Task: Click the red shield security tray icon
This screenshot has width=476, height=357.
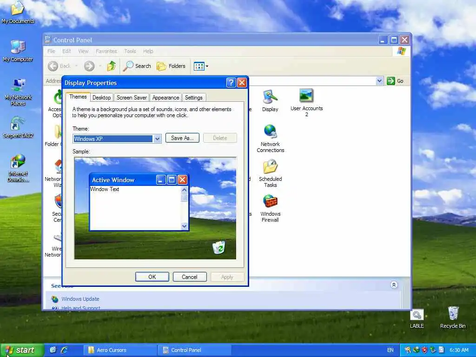Action: tap(424, 350)
